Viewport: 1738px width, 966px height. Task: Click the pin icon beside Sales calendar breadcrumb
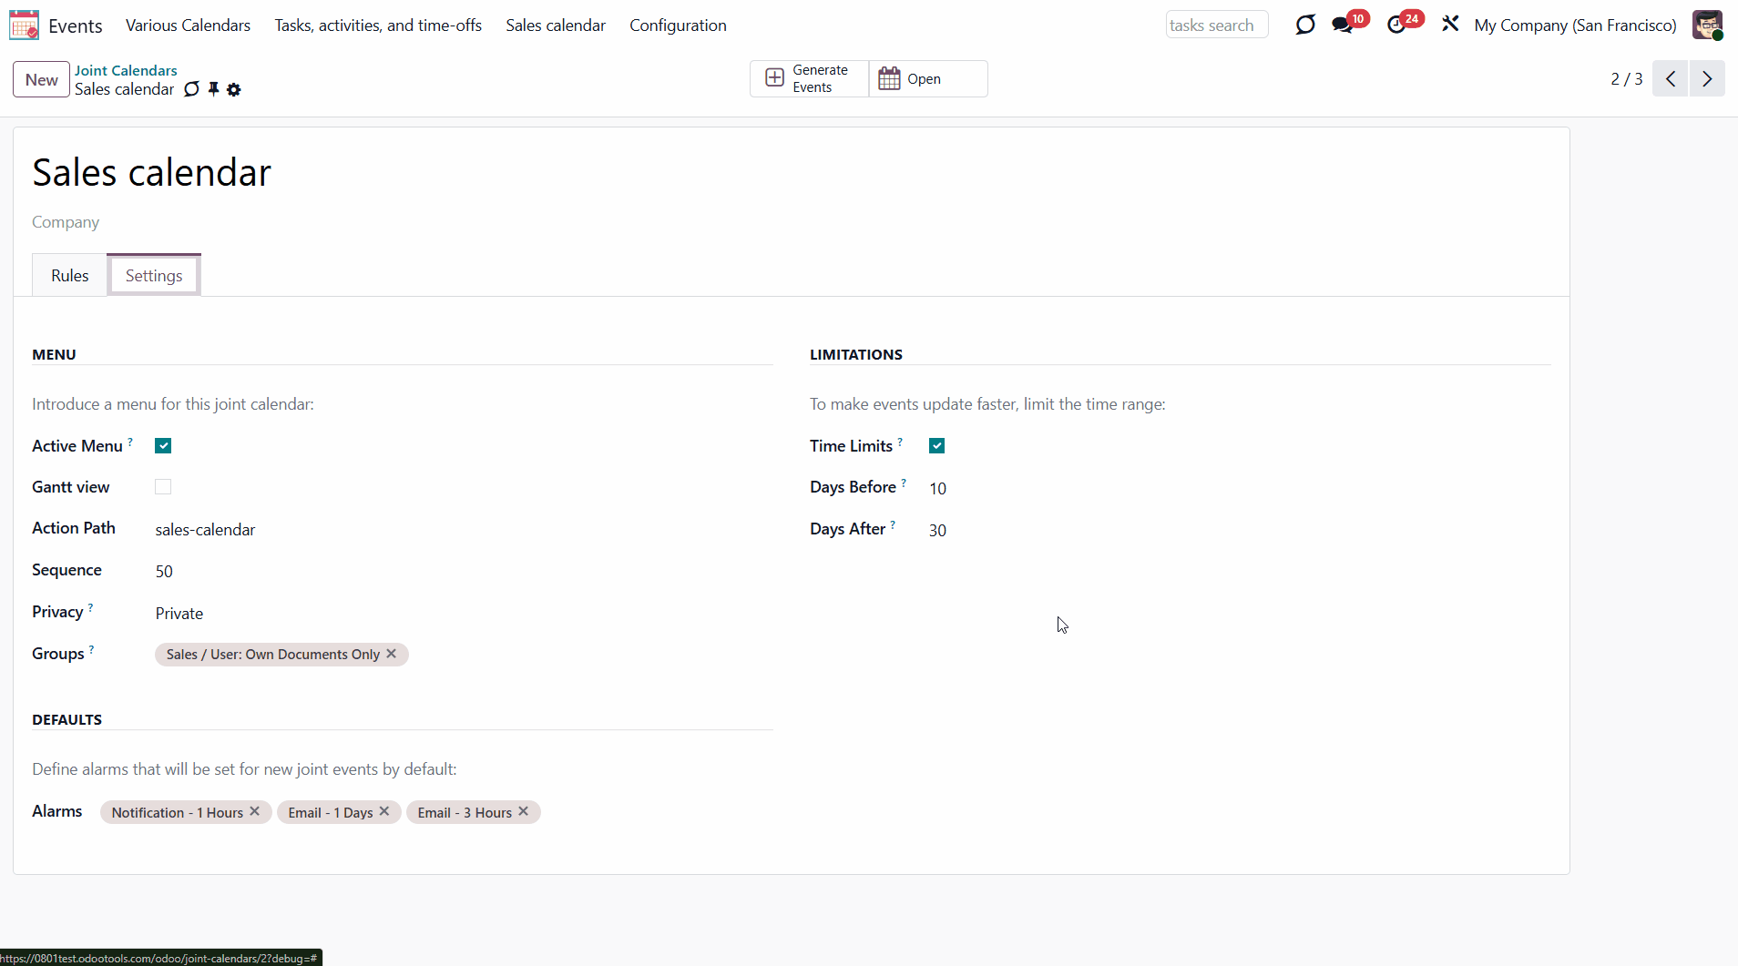tap(213, 89)
